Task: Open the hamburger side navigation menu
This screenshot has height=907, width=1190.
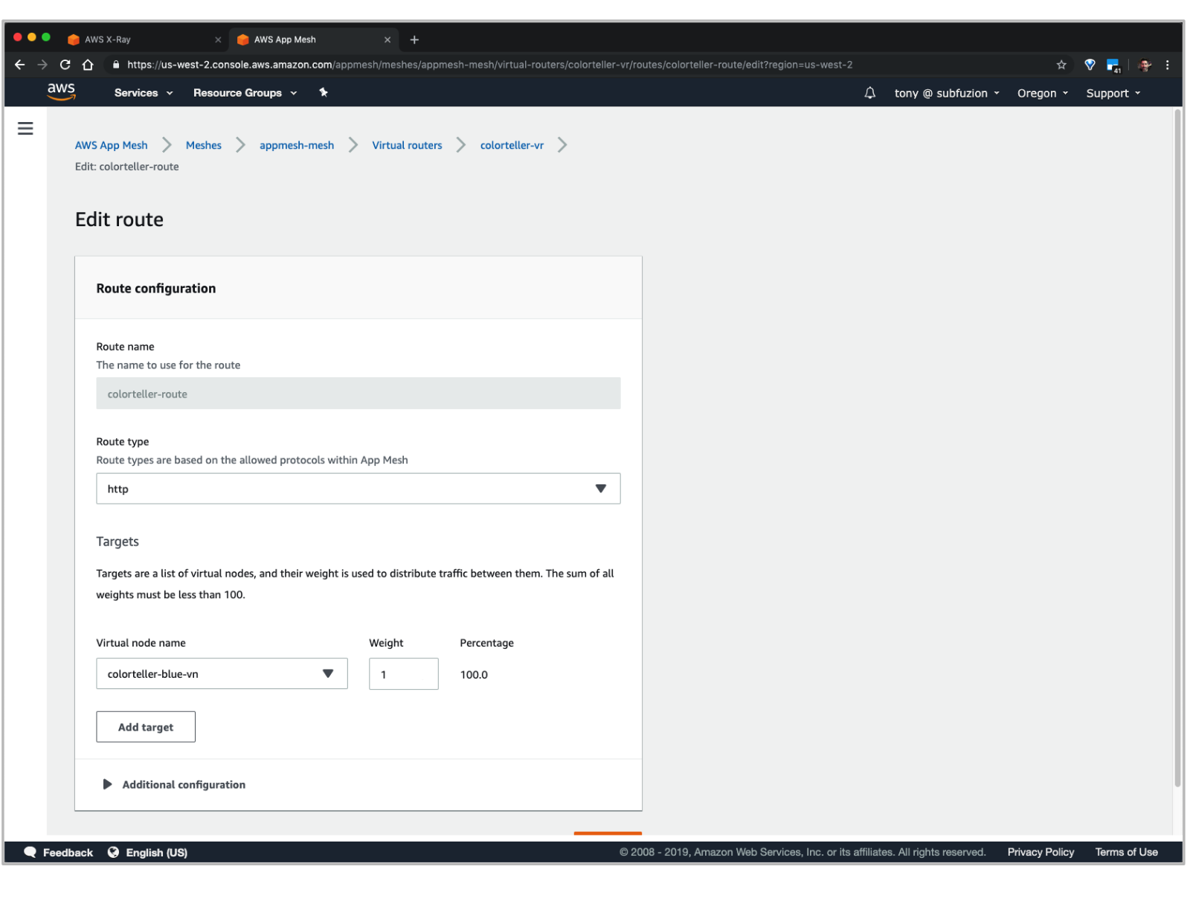Action: click(x=25, y=129)
